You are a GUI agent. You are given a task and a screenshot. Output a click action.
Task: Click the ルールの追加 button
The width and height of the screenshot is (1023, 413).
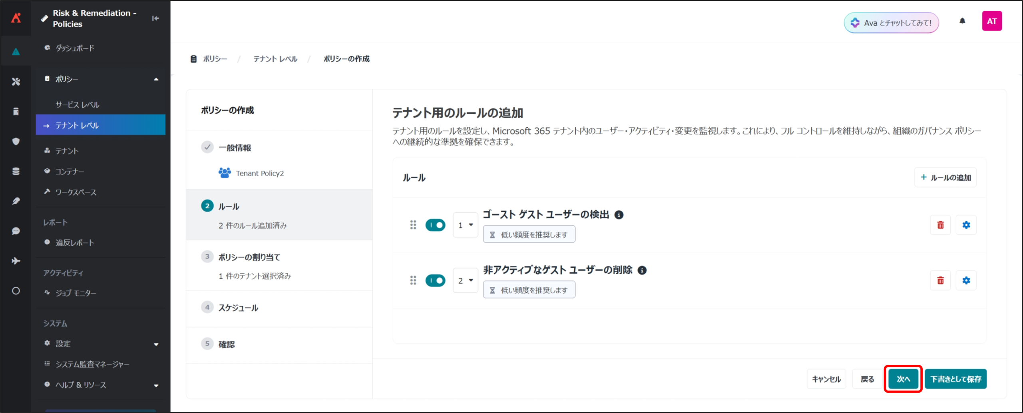[945, 178]
